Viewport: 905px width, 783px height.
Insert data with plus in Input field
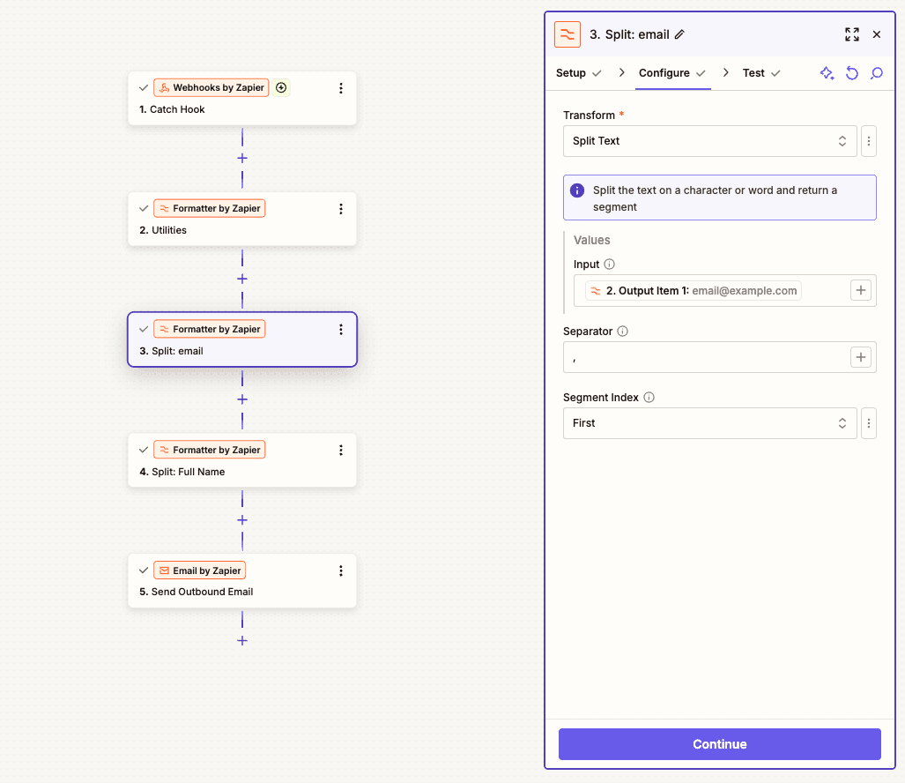(861, 290)
